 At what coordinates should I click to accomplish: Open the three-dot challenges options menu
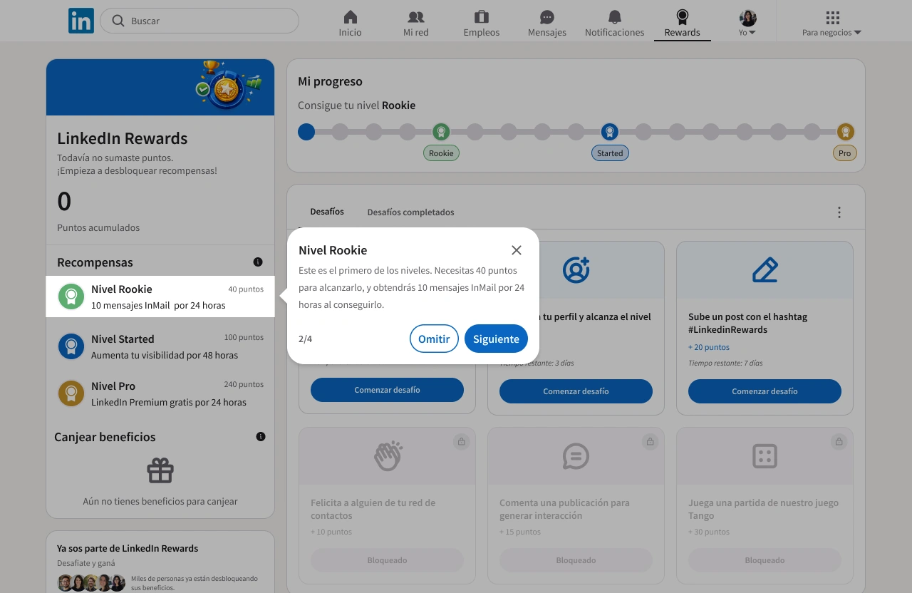[839, 212]
